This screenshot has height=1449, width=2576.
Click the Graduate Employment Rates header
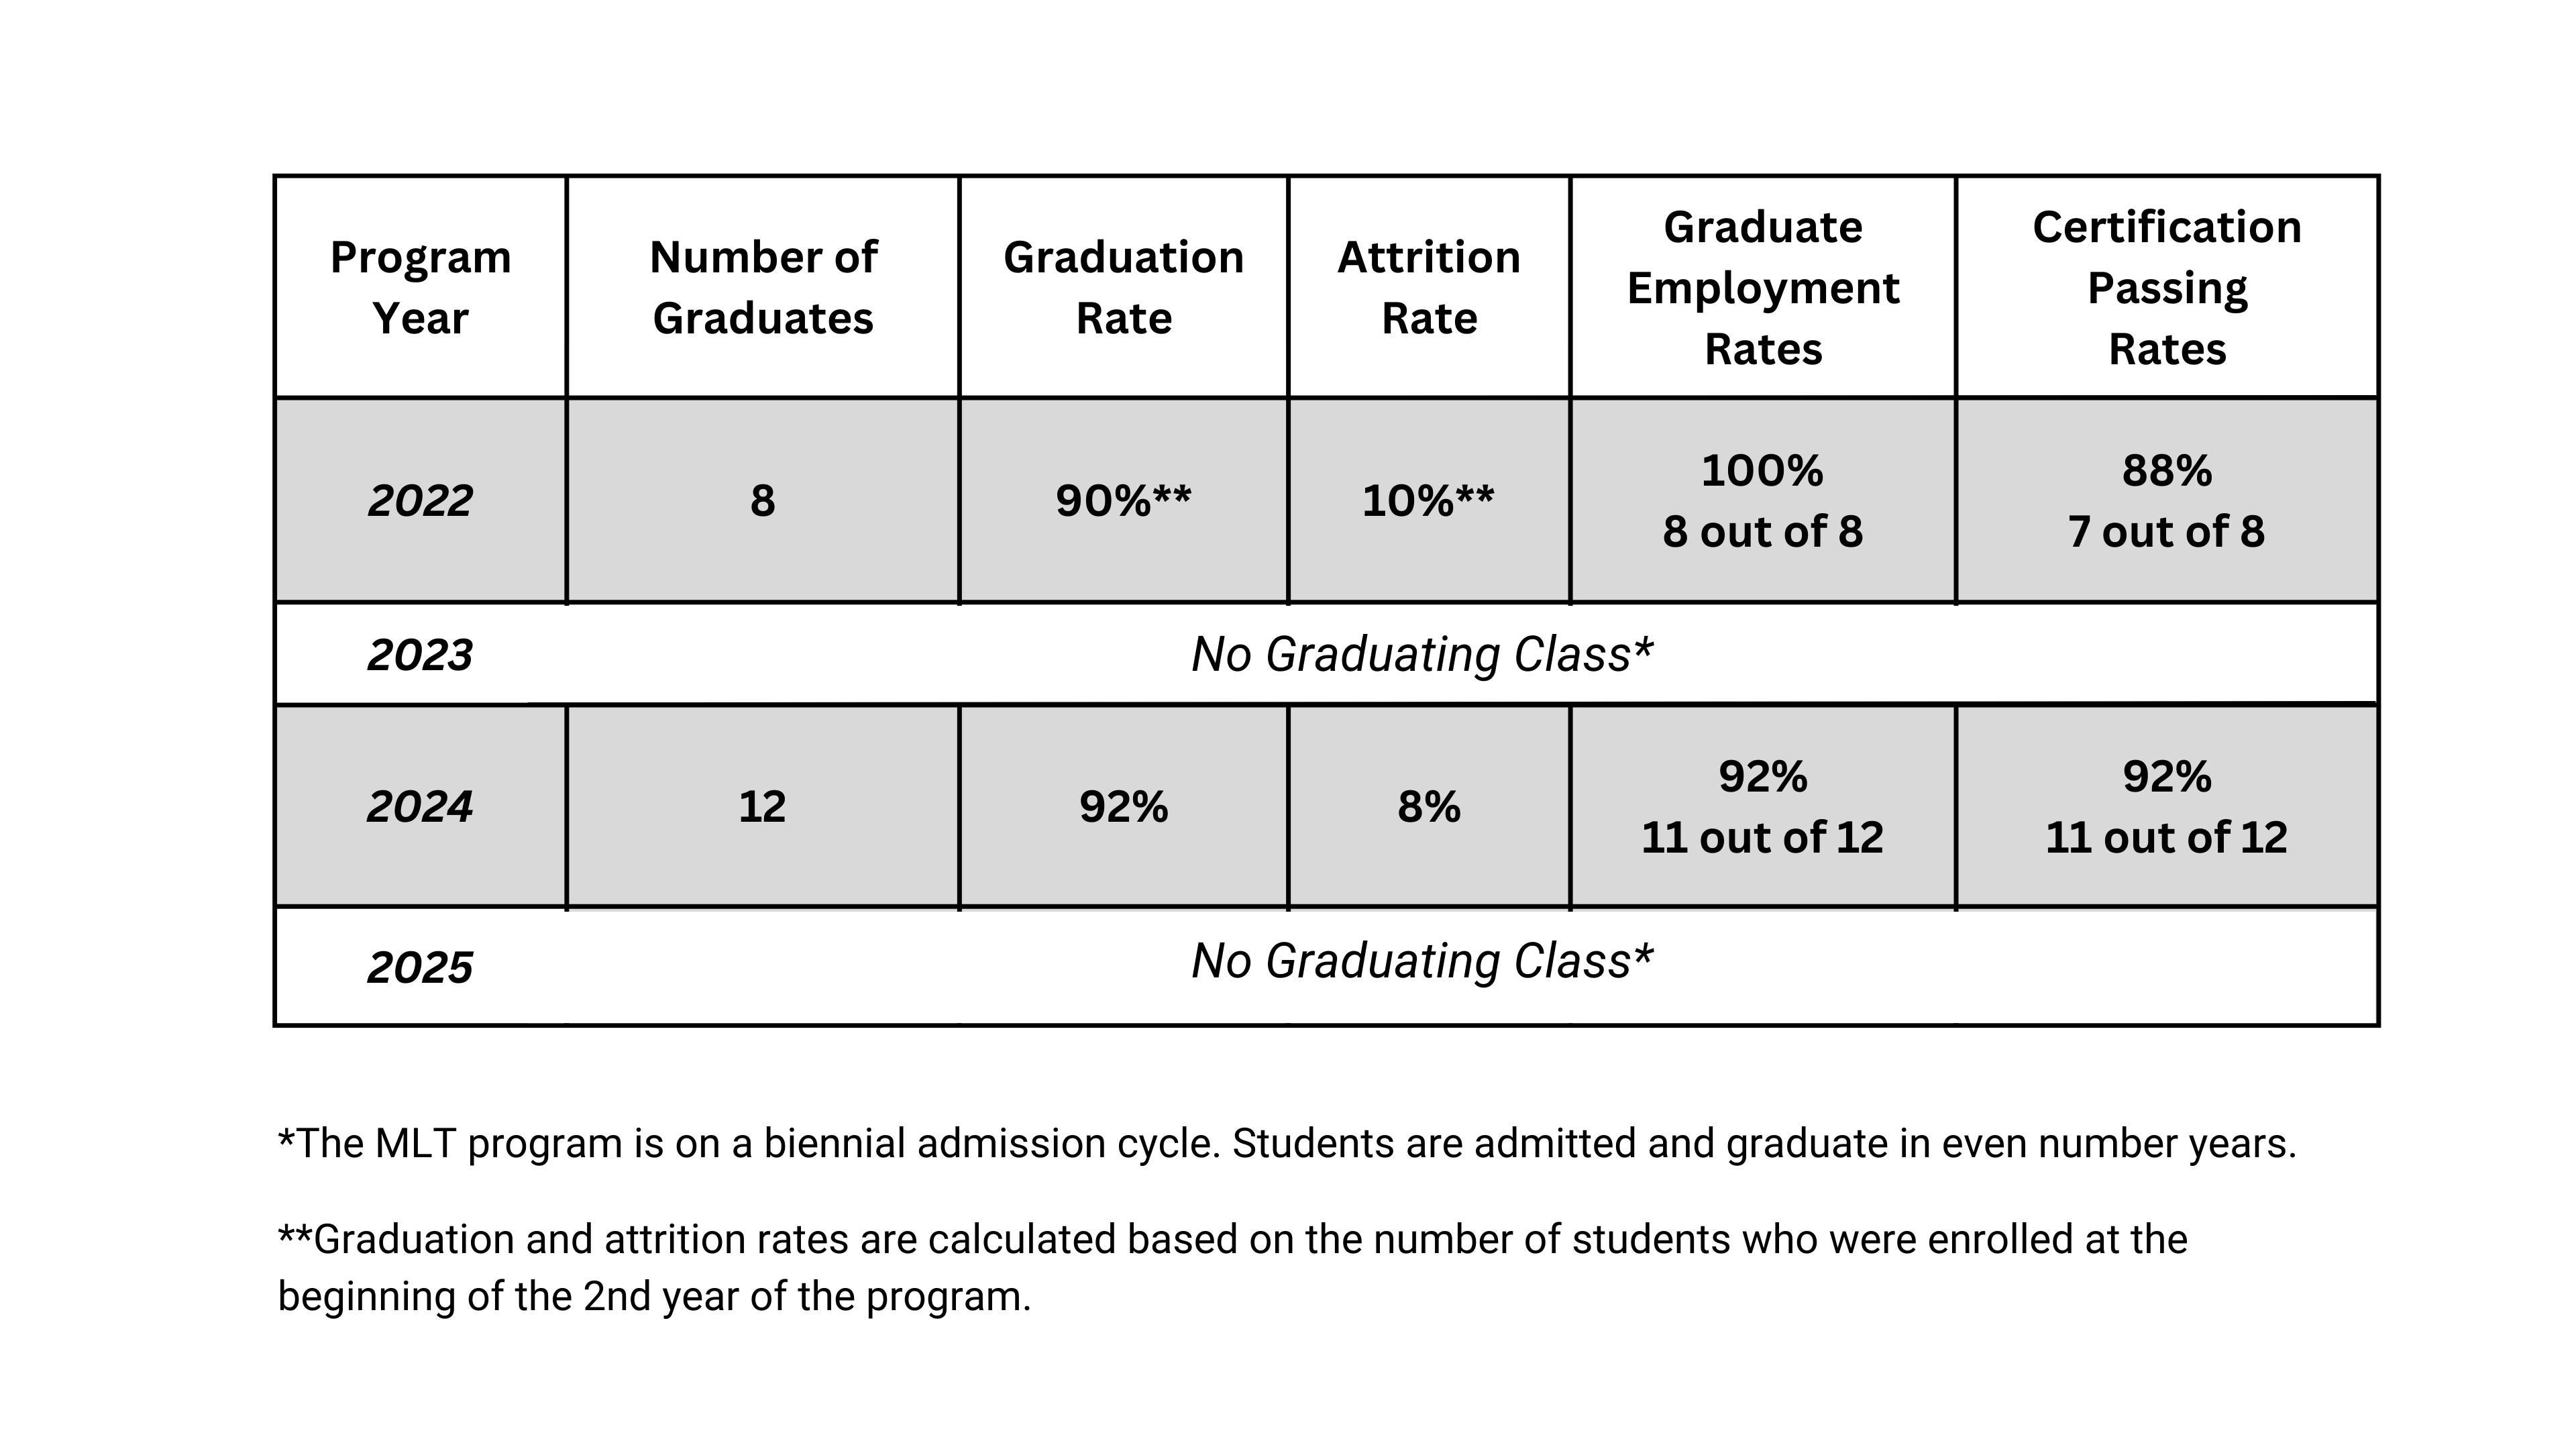(x=1763, y=288)
